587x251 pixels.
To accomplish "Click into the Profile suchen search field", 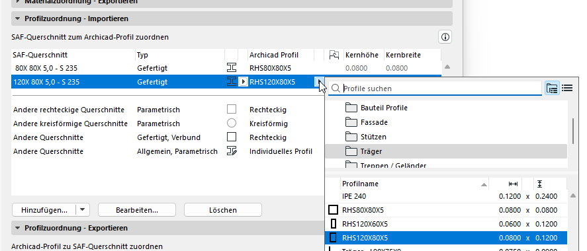I will tap(435, 89).
